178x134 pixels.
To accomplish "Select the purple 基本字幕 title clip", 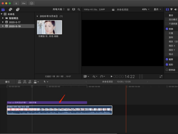I will pyautogui.click(x=47, y=103).
